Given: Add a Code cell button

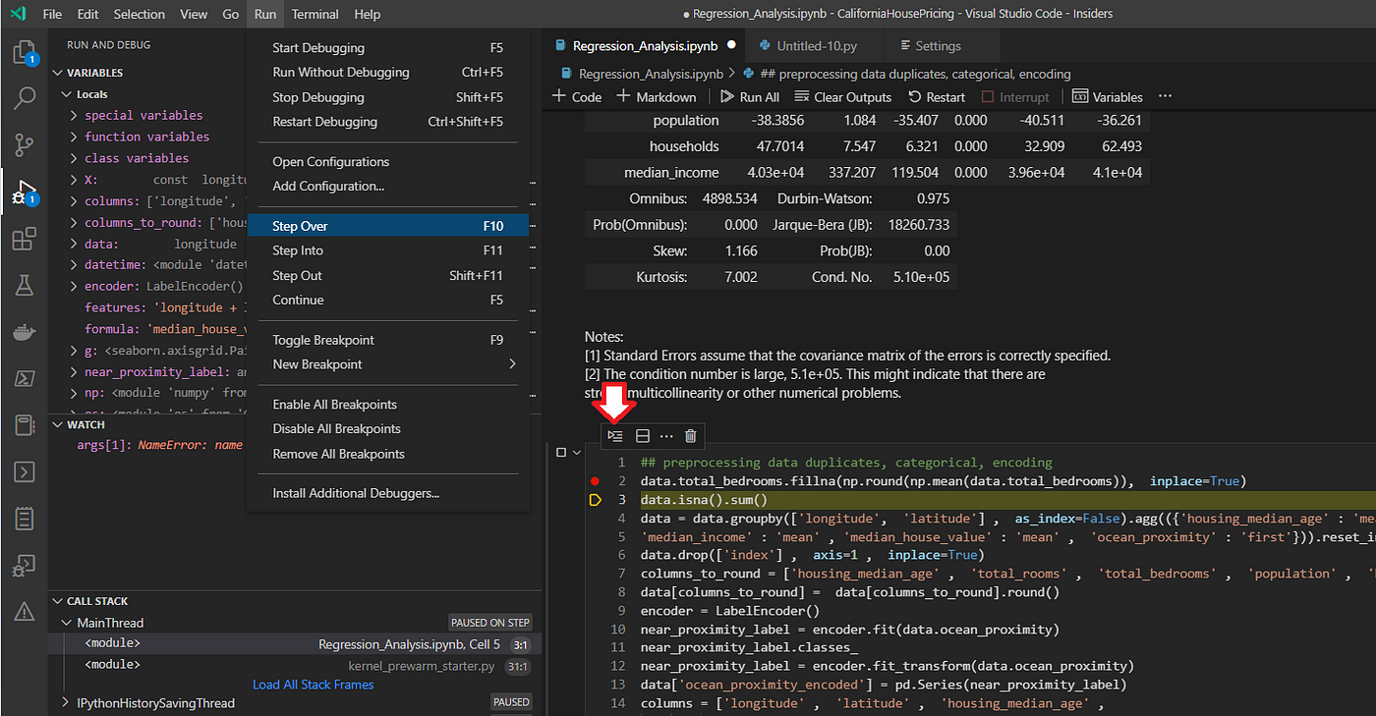Looking at the screenshot, I should (577, 96).
